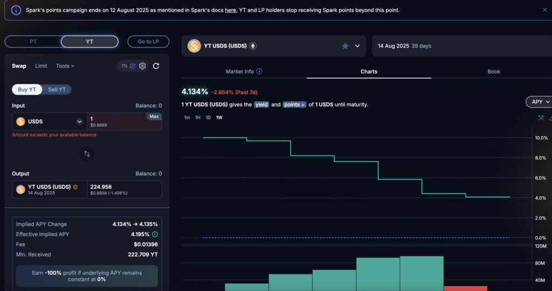Favorite the market with star icon
This screenshot has height=291, width=552.
(346, 46)
